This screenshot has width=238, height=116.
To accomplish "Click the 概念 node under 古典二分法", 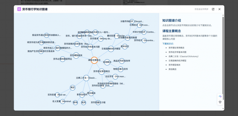I will coord(73,88).
